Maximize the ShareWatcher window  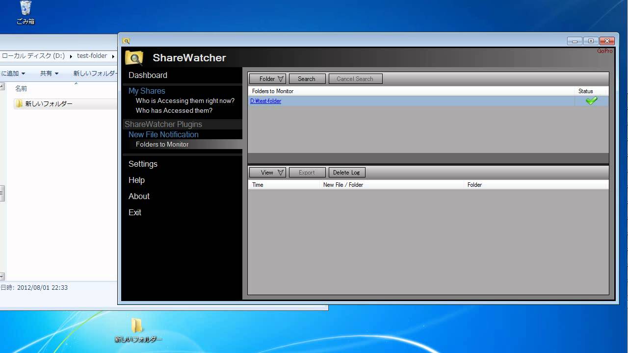591,41
